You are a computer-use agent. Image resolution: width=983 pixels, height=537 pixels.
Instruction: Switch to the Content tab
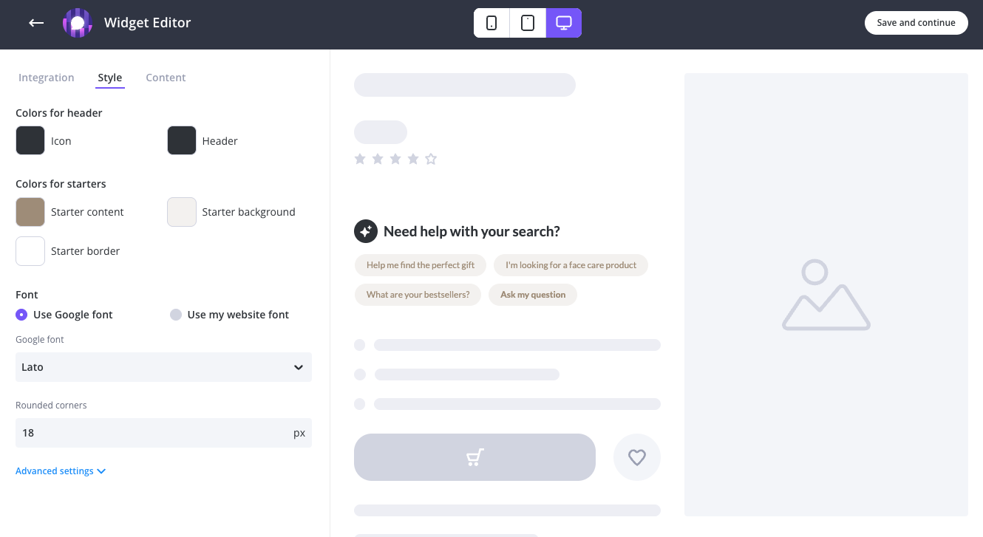coord(166,78)
